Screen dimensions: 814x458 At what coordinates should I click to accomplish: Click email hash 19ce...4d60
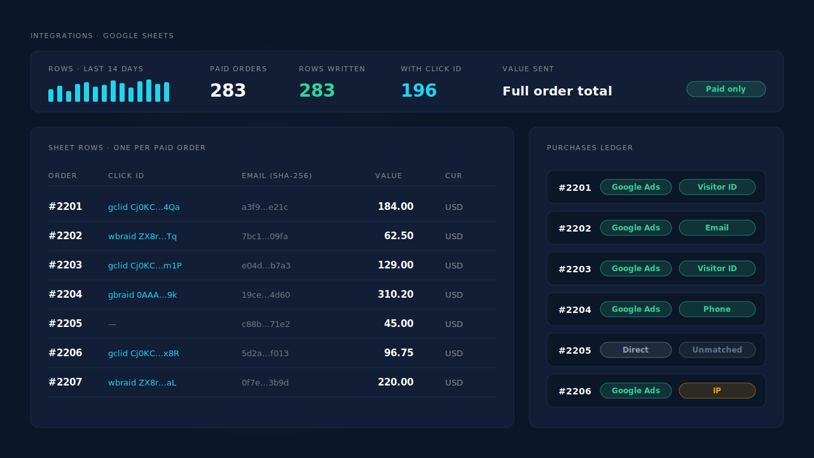266,295
